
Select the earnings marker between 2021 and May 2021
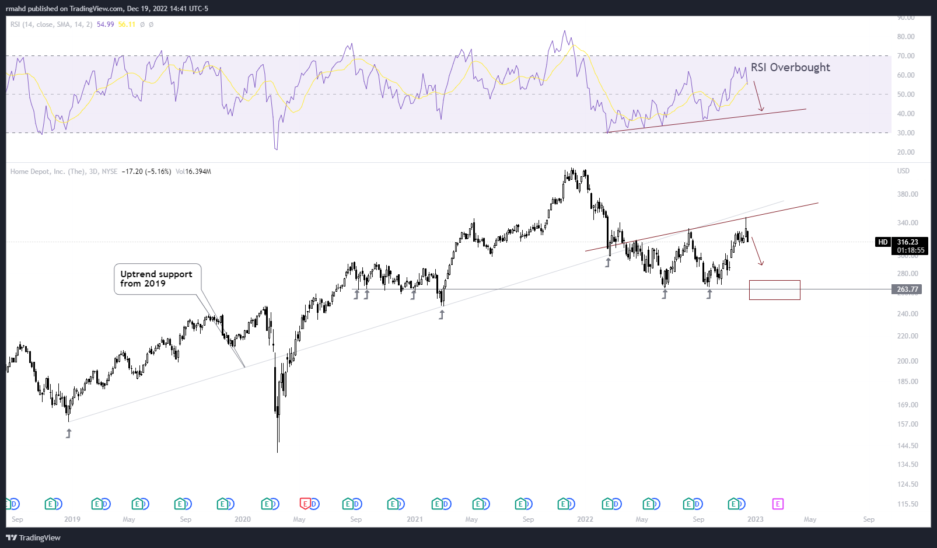coord(437,504)
